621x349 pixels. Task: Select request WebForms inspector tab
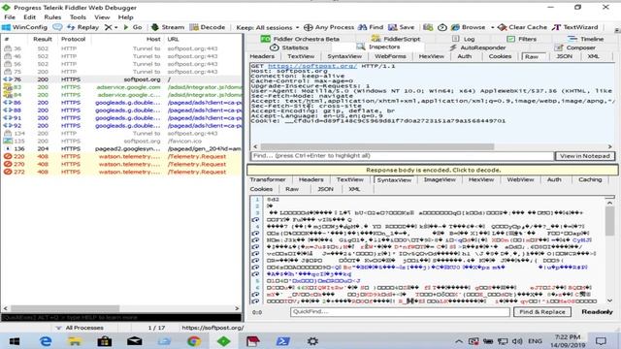[390, 56]
